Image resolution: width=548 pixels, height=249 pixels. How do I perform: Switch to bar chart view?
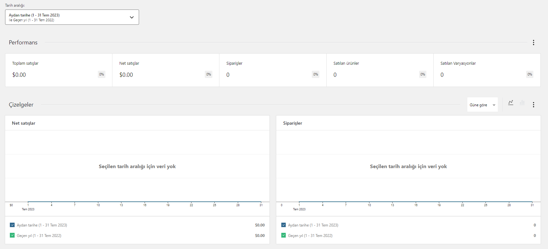pyautogui.click(x=522, y=103)
